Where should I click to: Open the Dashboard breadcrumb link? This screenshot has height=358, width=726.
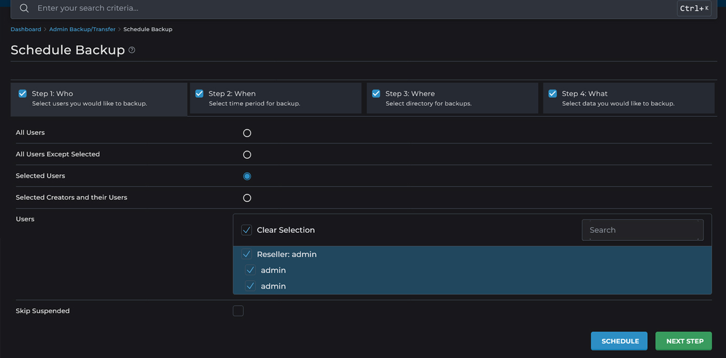pos(26,30)
